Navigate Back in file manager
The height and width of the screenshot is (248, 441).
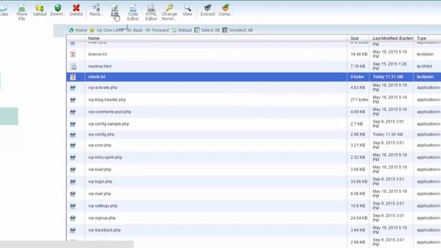[x=135, y=30]
